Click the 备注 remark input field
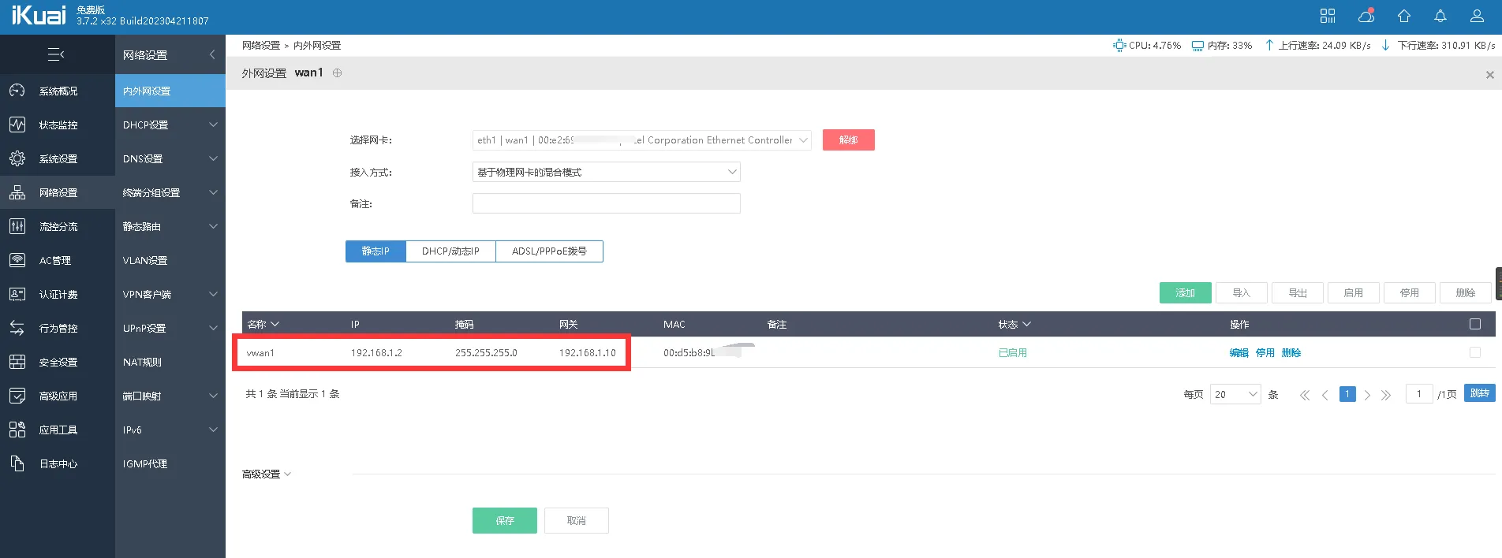This screenshot has width=1502, height=558. tap(606, 203)
